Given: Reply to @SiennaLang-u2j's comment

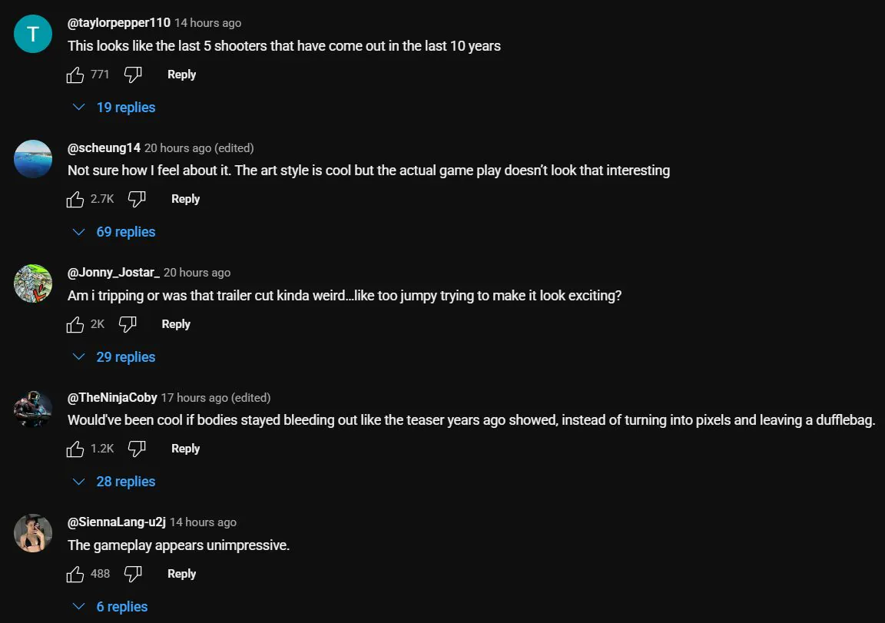Looking at the screenshot, I should tap(181, 574).
